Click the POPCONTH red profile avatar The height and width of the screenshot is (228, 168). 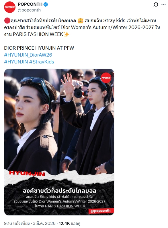click(10, 7)
